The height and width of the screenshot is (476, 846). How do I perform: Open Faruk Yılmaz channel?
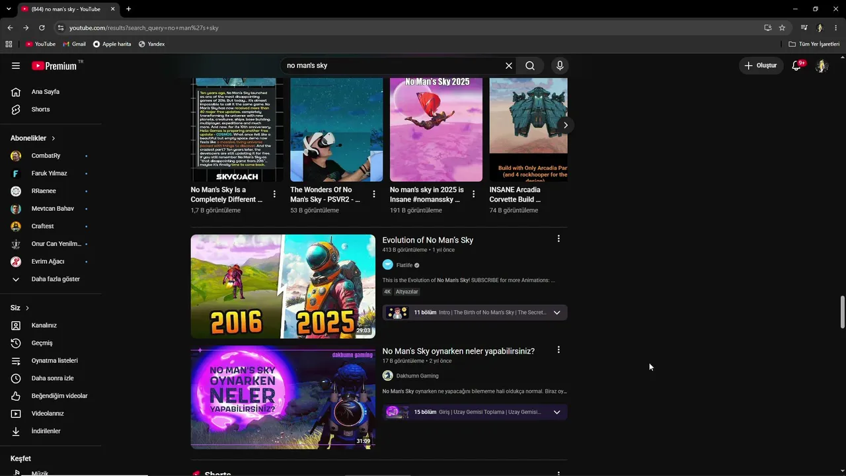point(50,173)
